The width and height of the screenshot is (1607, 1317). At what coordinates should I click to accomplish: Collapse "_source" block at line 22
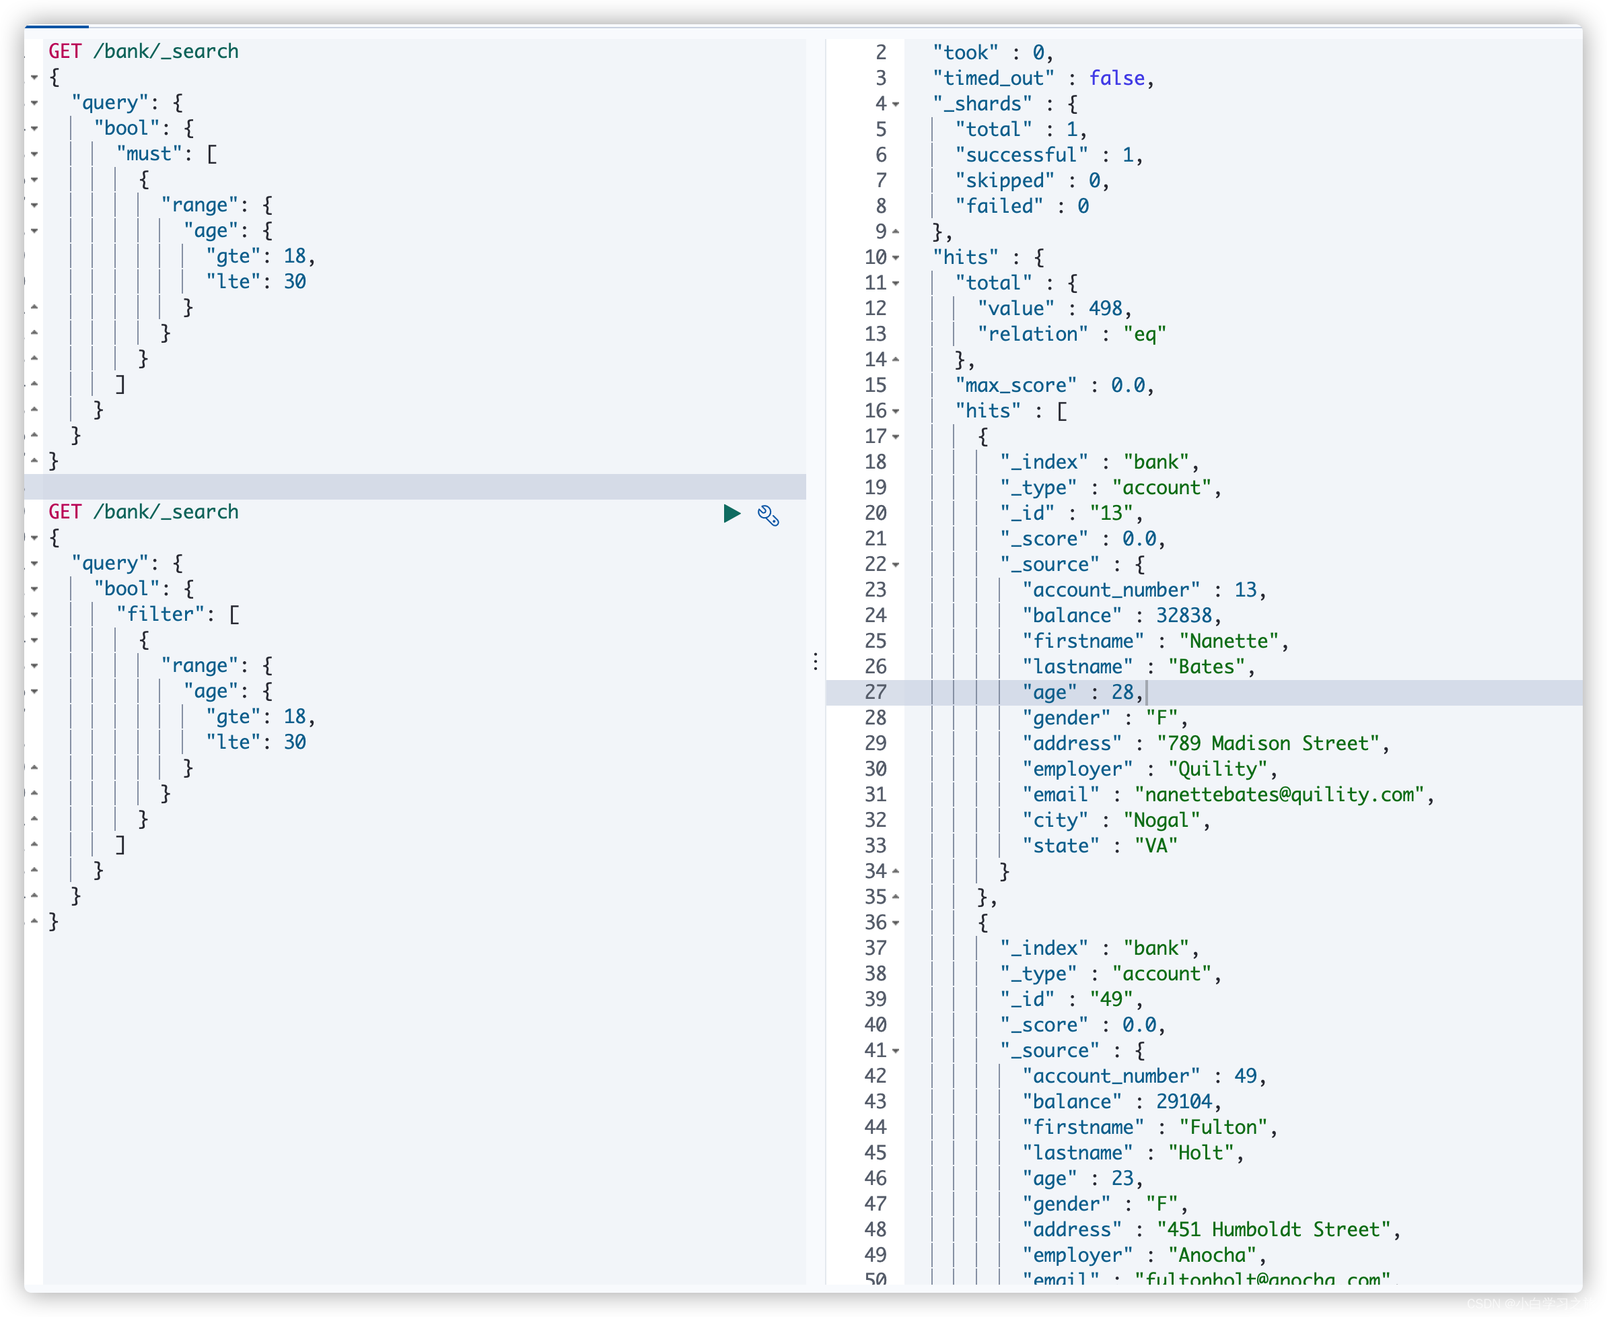pos(896,565)
